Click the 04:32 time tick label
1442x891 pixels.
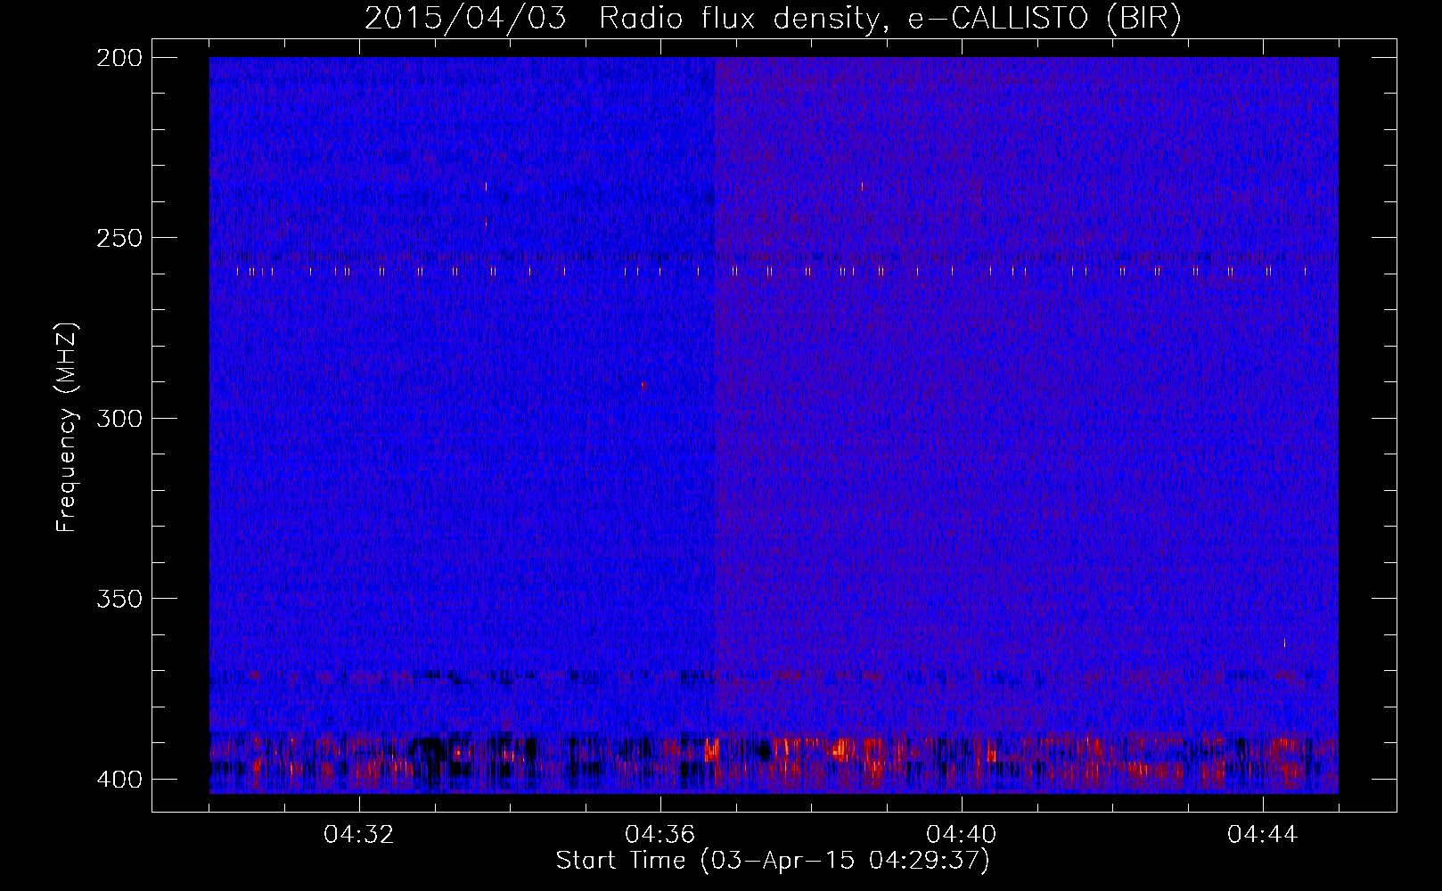point(359,835)
